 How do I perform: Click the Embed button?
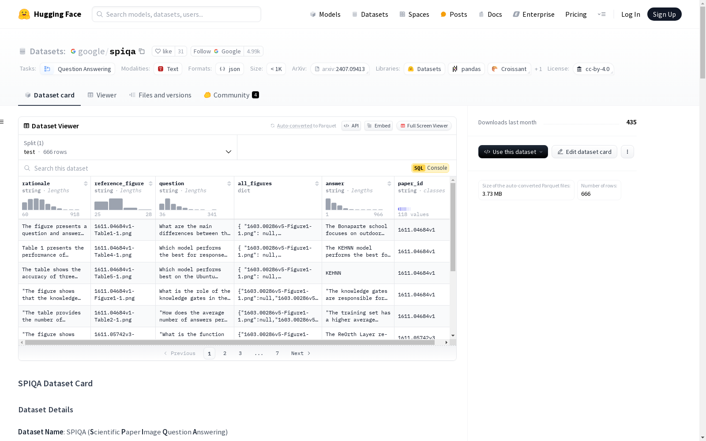click(x=379, y=126)
